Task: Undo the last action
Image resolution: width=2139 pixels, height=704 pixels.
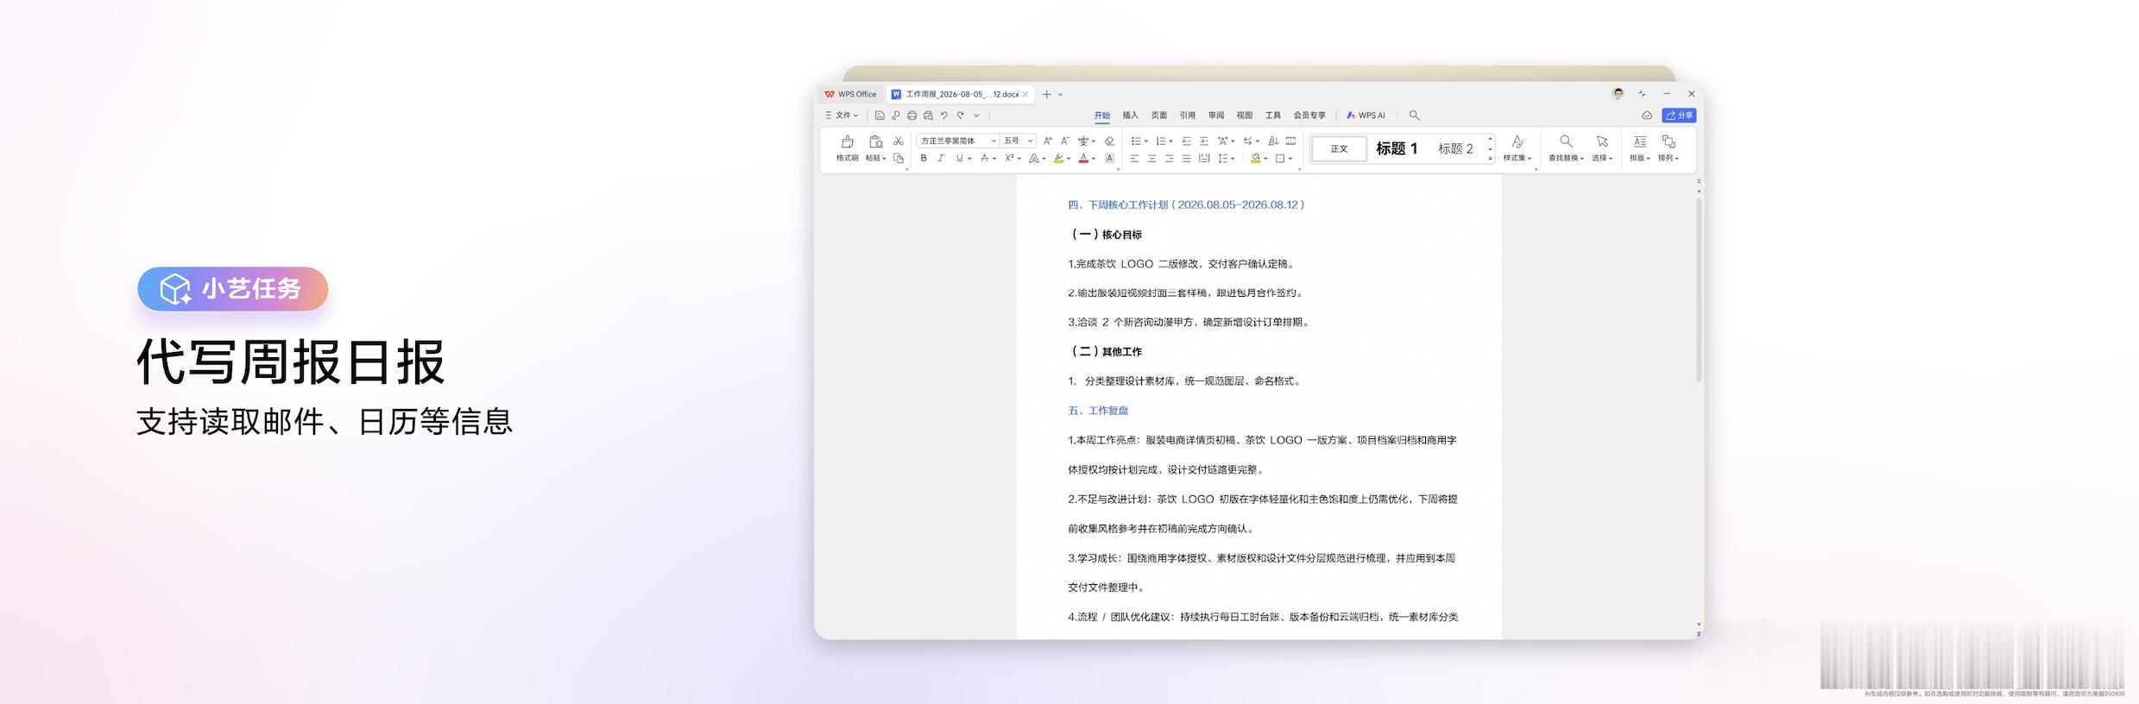Action: 944,116
